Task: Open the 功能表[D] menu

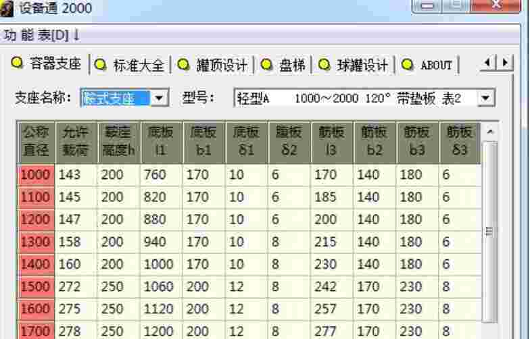Action: click(42, 35)
